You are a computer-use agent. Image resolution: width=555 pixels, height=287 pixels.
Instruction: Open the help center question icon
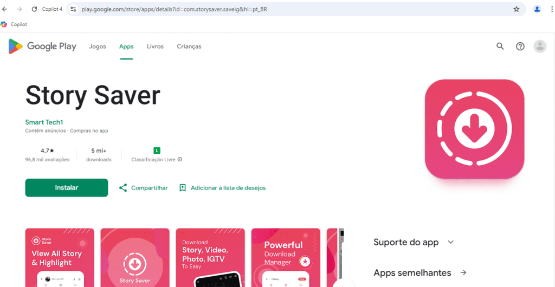(x=520, y=47)
